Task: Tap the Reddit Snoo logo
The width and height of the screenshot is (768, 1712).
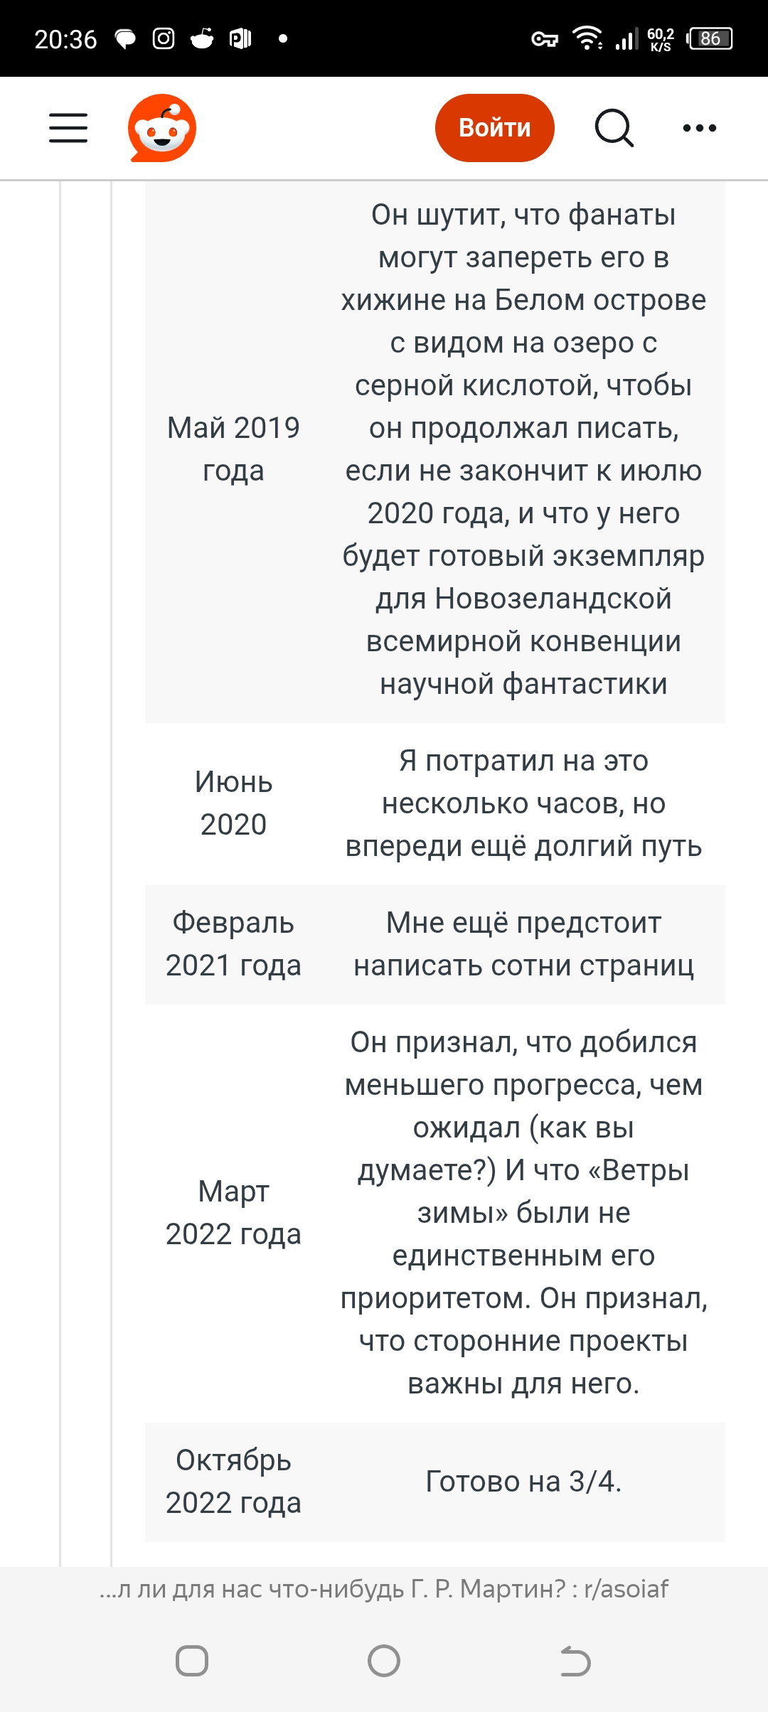Action: click(162, 128)
